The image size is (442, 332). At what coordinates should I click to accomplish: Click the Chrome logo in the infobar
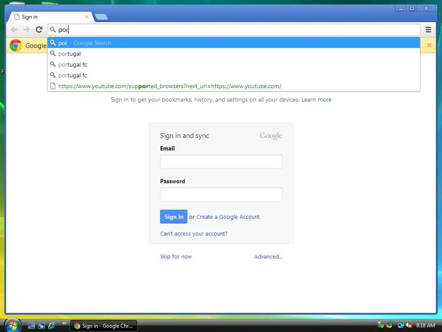[16, 45]
